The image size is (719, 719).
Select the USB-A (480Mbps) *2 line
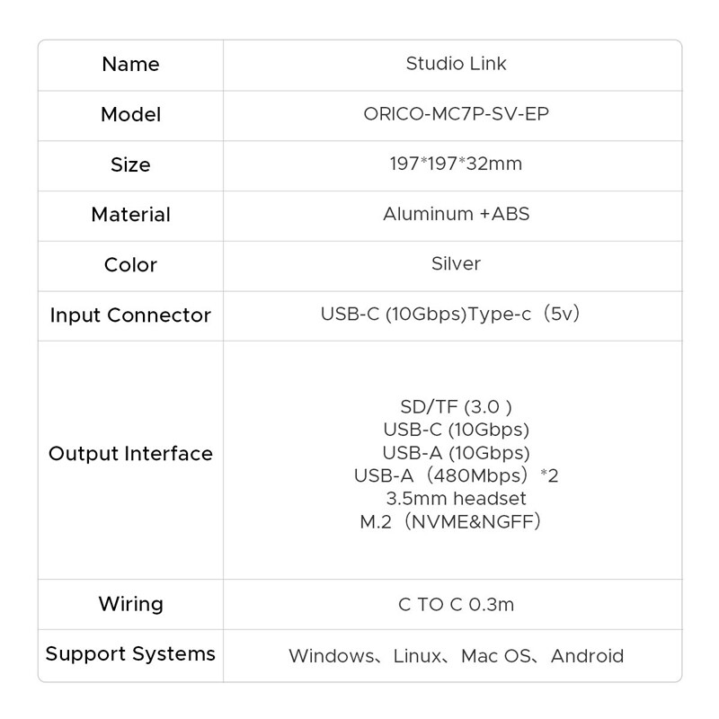(x=456, y=475)
